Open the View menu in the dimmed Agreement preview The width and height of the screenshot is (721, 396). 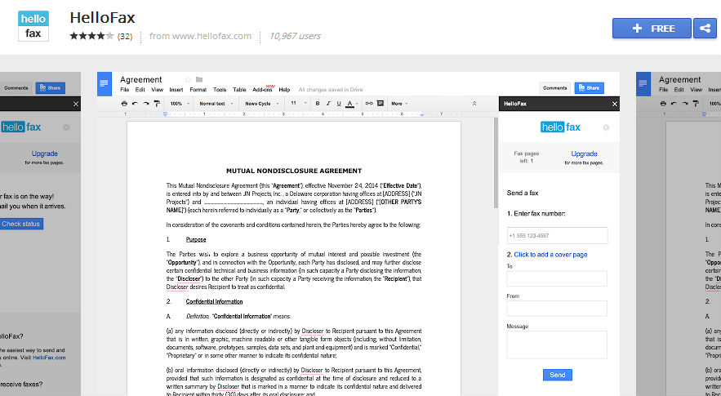point(697,90)
